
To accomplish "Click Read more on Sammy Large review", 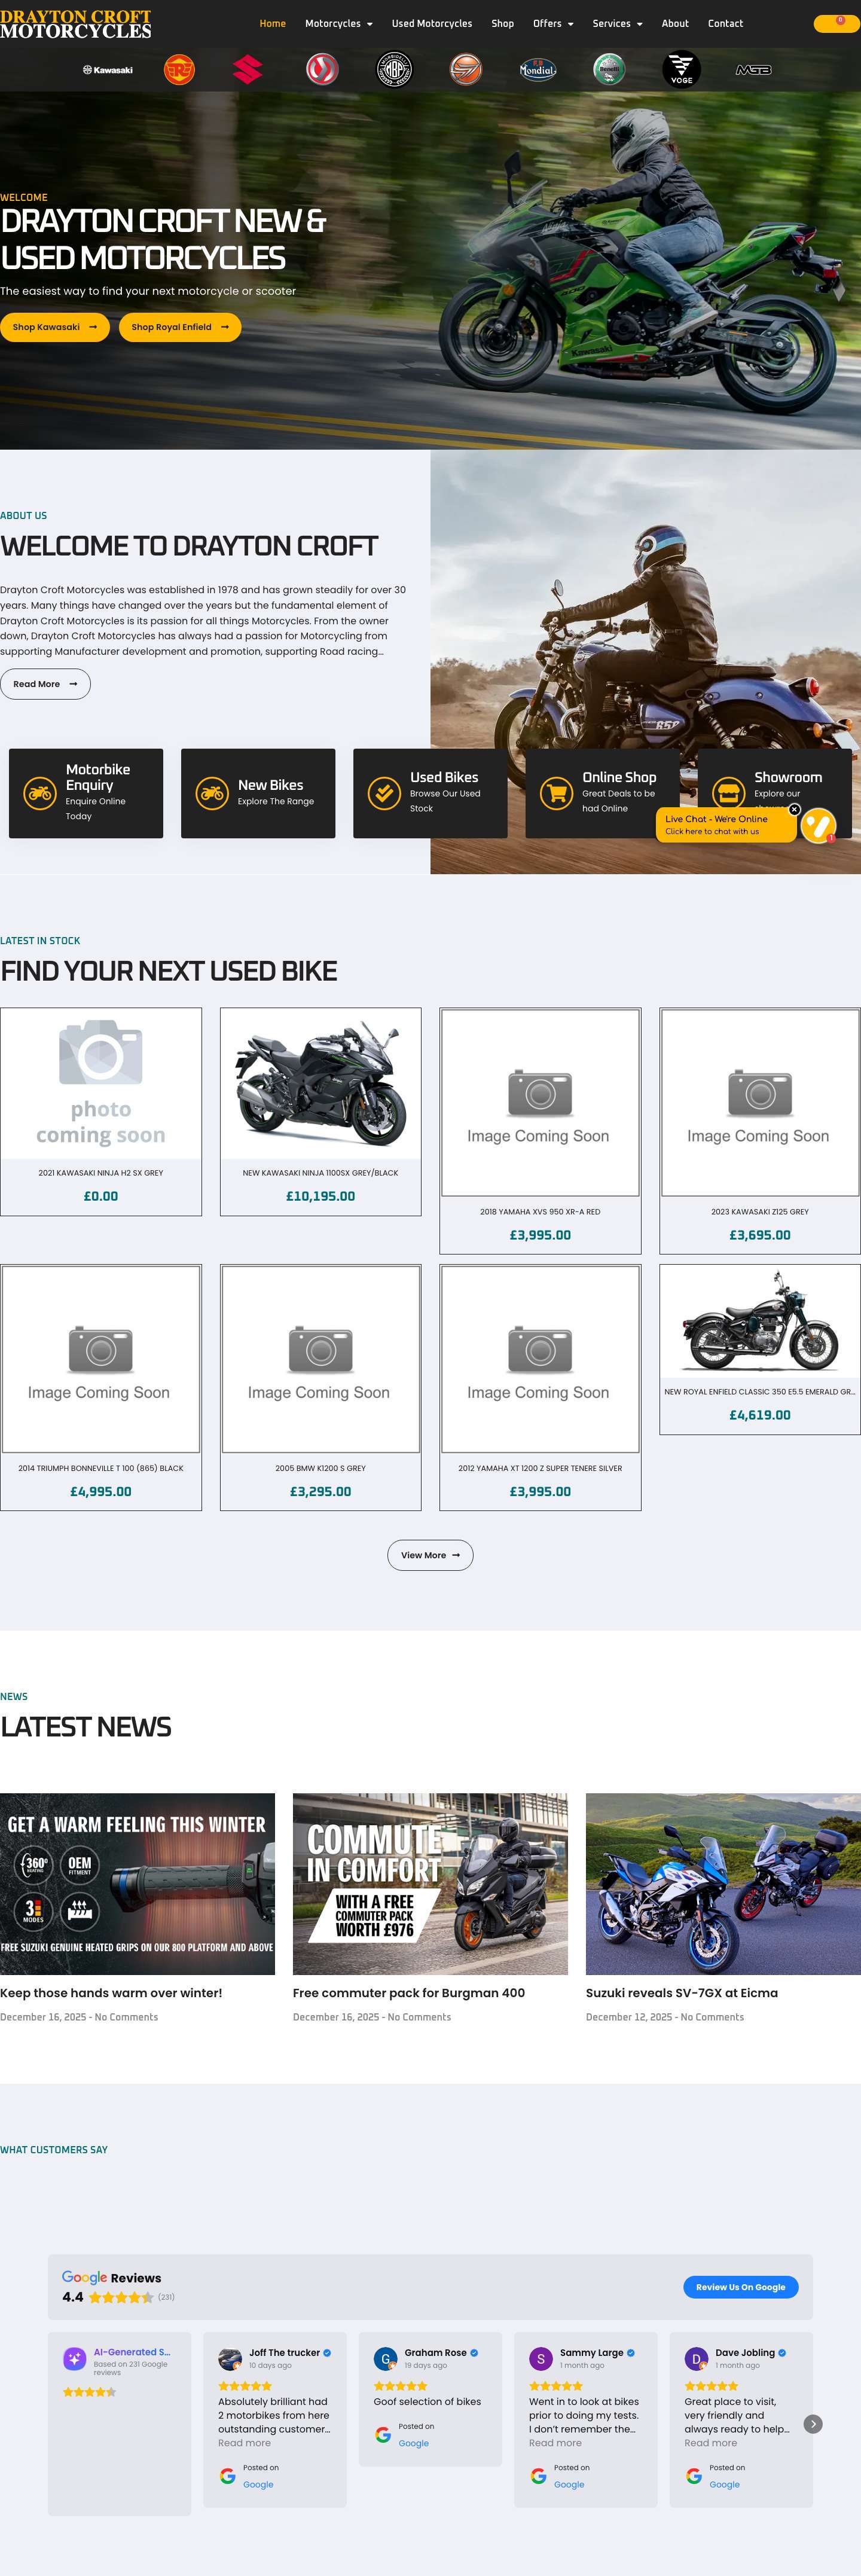I will click(555, 2443).
